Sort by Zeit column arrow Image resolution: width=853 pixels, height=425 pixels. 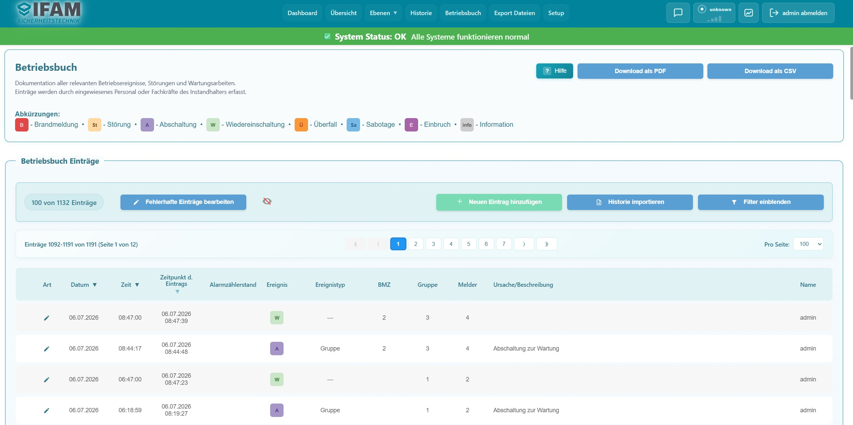click(137, 285)
